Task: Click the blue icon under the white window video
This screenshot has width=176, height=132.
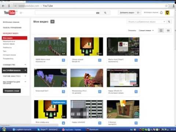Action: [136, 92]
